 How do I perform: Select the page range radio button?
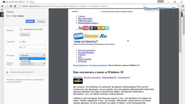[x=21, y=47]
